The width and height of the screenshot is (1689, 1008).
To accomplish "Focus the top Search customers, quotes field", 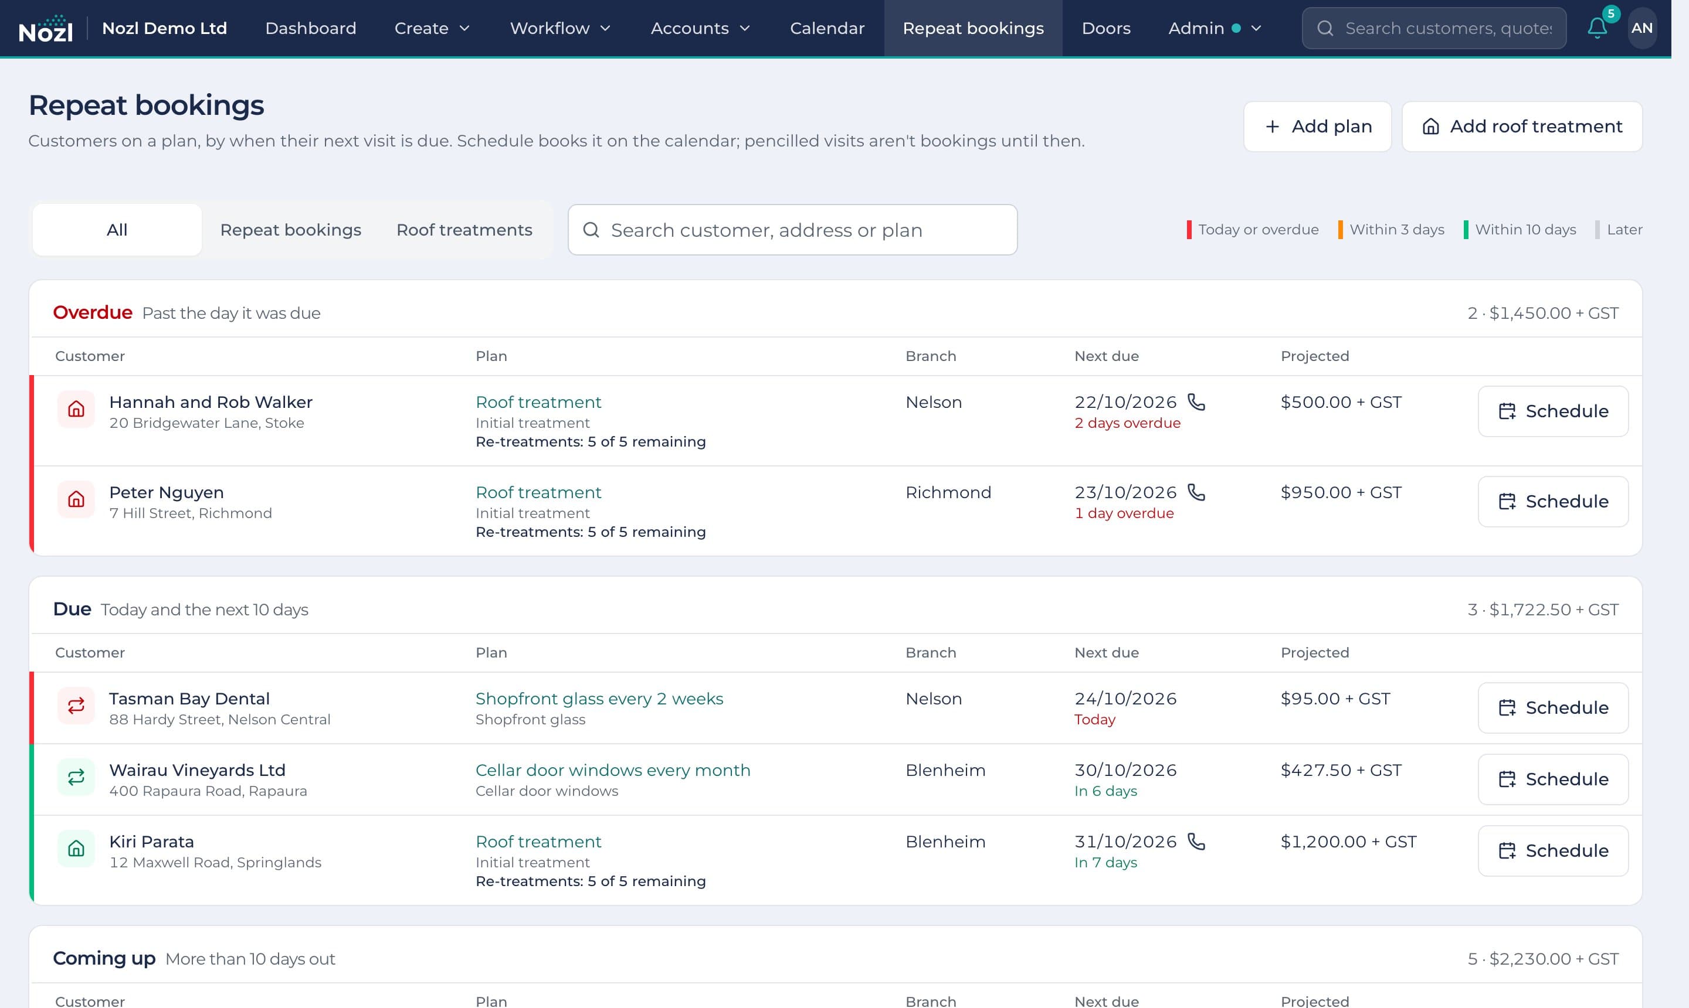I will pyautogui.click(x=1434, y=28).
